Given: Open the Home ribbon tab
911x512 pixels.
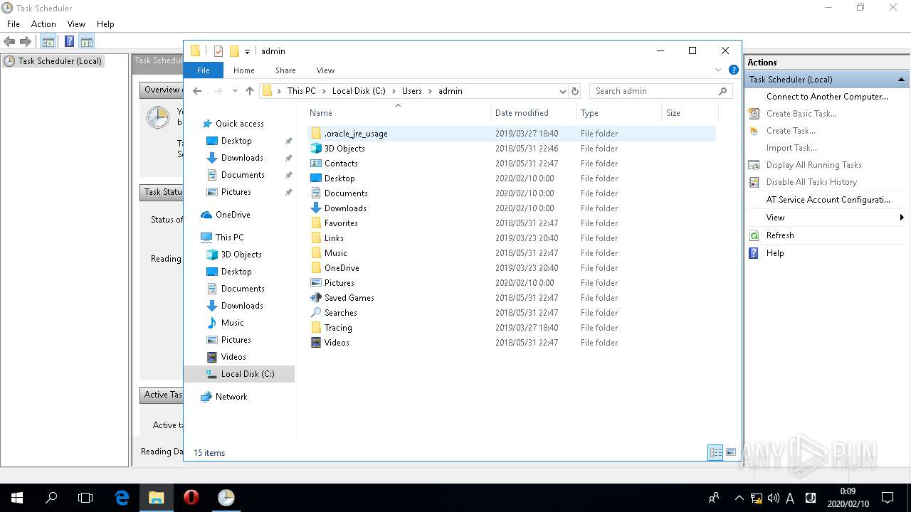Looking at the screenshot, I should [244, 70].
